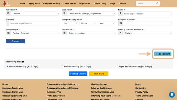177x100 pixels.
Task: Open Contact Us footer link
Action: pos(140,88)
